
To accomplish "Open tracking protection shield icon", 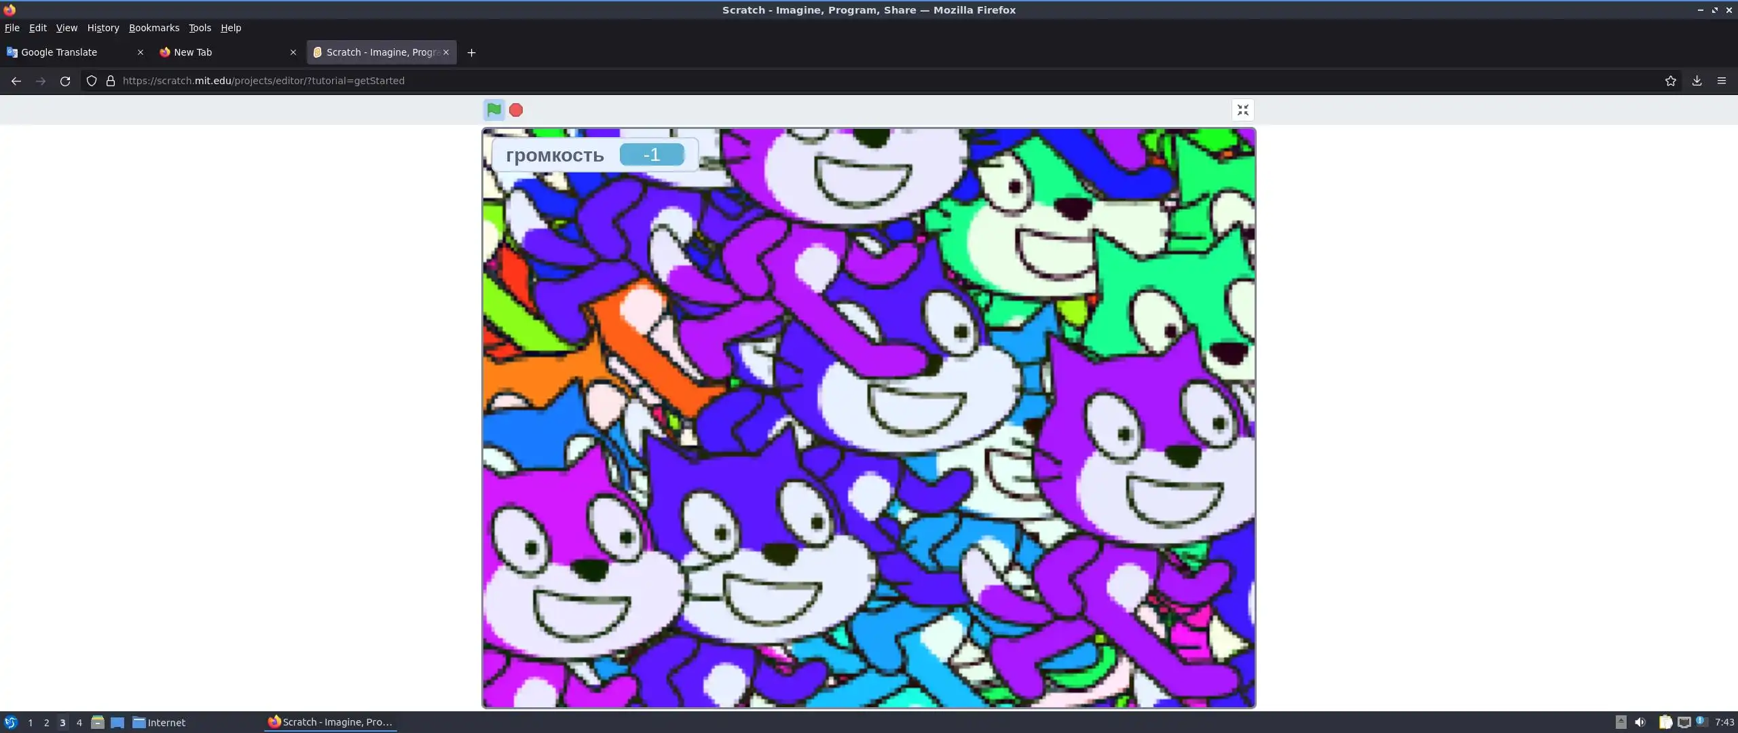I will click(x=92, y=81).
